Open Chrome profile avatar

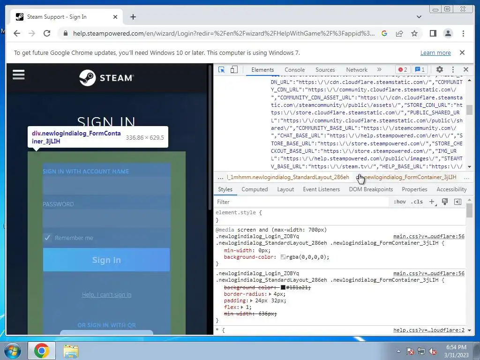pos(448,33)
